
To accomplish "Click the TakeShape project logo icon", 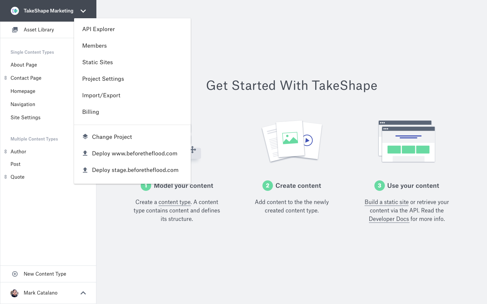I will coord(15,11).
